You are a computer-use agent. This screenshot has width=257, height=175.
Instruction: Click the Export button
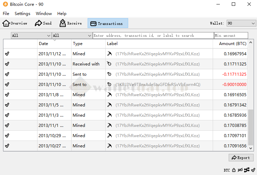(x=241, y=158)
